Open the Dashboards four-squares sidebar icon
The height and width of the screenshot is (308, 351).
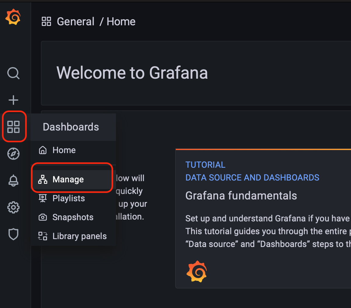tap(13, 127)
